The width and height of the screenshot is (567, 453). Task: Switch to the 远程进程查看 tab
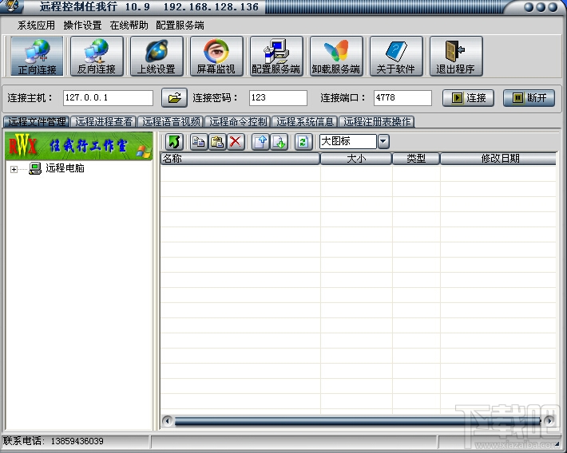(x=104, y=122)
